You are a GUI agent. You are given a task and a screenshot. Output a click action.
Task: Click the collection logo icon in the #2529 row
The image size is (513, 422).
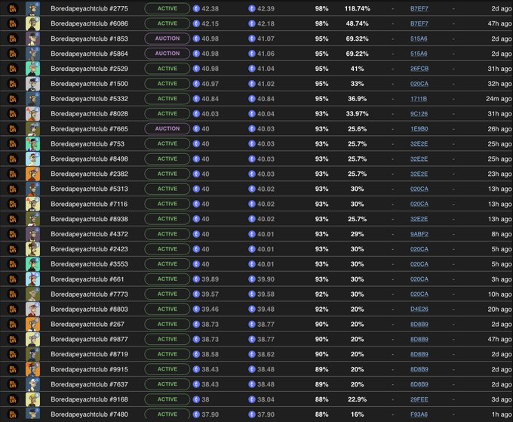13,69
